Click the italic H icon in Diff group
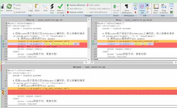177x108 pixels. pyautogui.click(x=147, y=12)
